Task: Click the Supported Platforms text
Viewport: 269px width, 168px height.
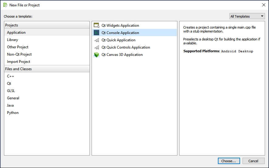Action: coord(201,51)
